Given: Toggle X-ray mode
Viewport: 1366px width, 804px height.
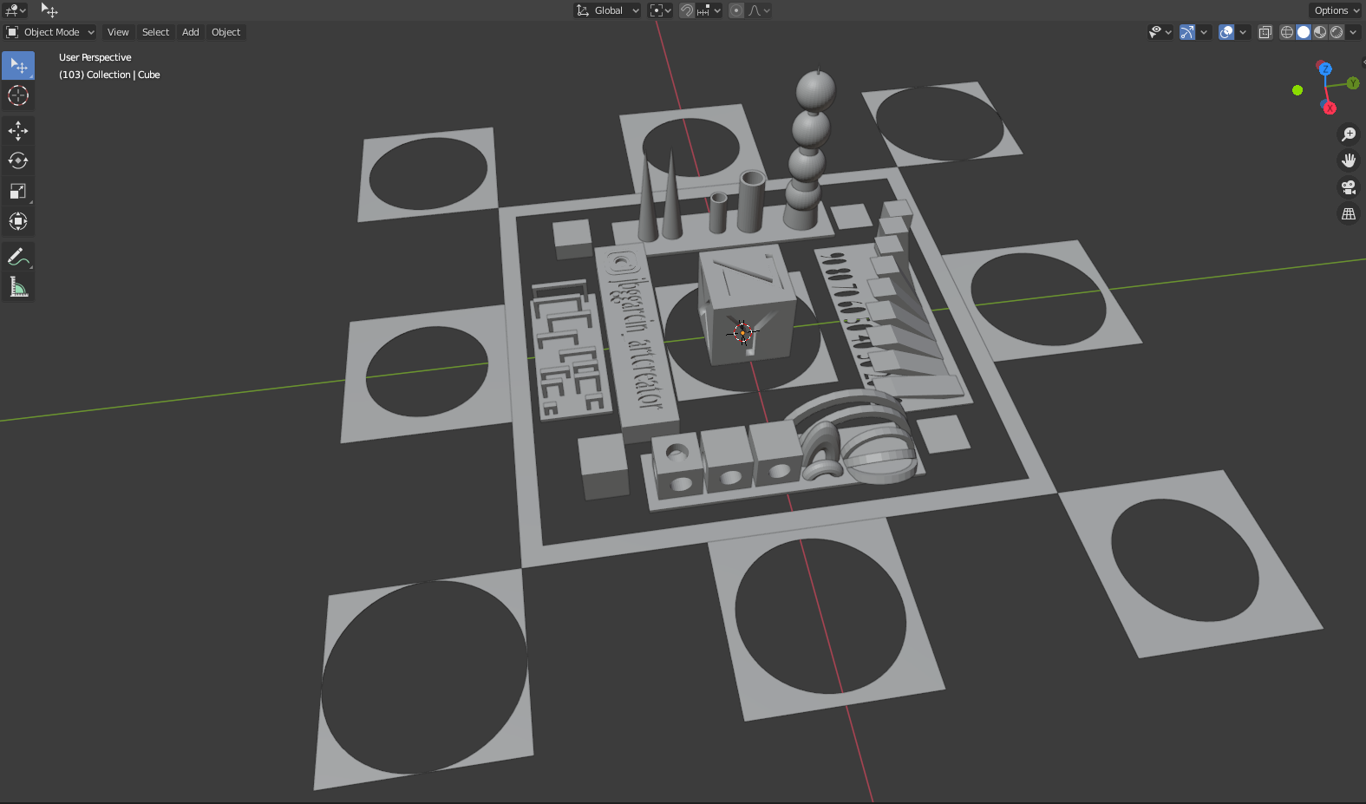Looking at the screenshot, I should click(1265, 32).
